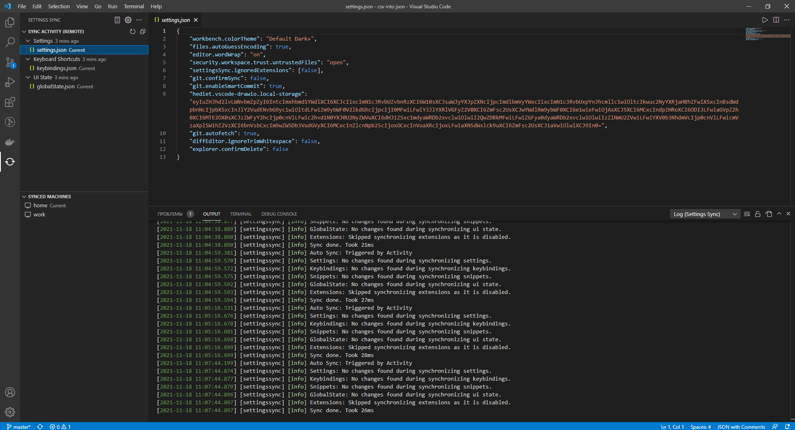Open the Source Control view
This screenshot has height=430, width=795.
pyautogui.click(x=10, y=62)
